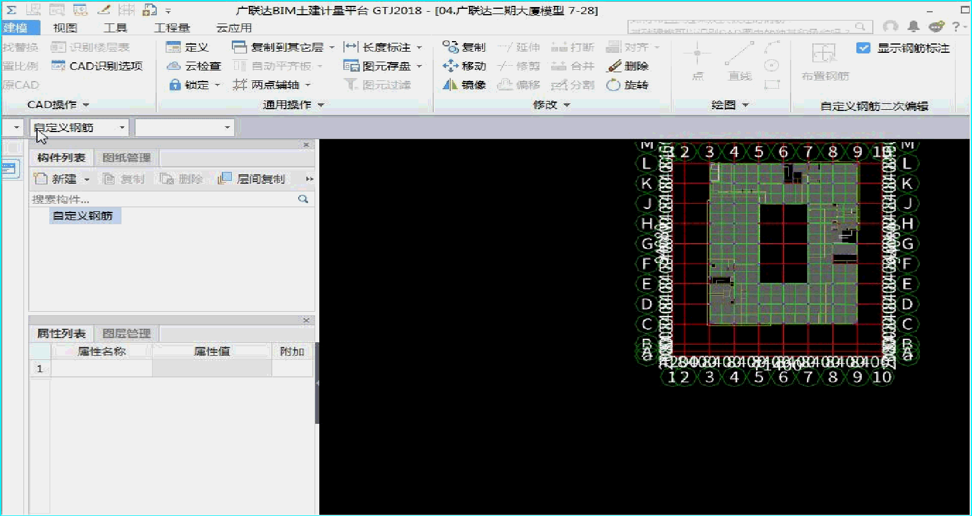Expand the 绘图 group arrow
This screenshot has height=516, width=972.
(x=745, y=105)
